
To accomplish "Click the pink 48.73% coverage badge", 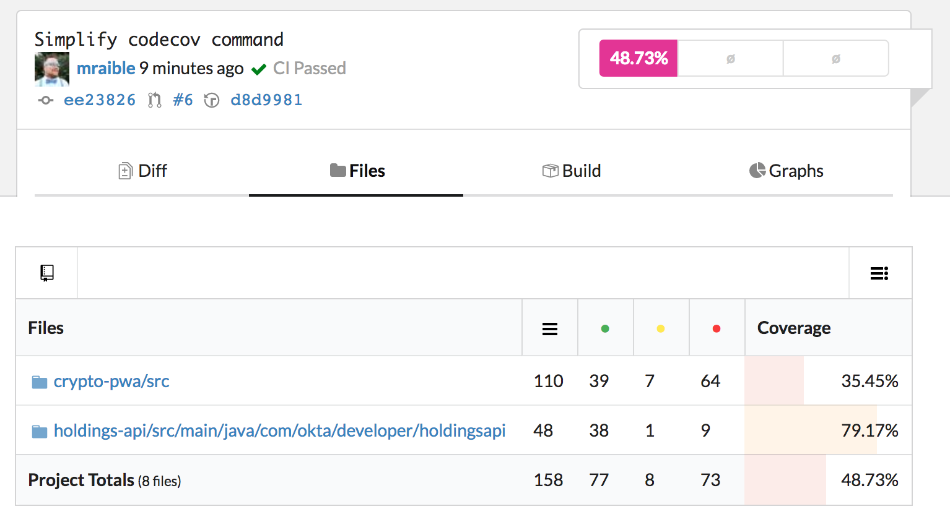I will tap(638, 58).
